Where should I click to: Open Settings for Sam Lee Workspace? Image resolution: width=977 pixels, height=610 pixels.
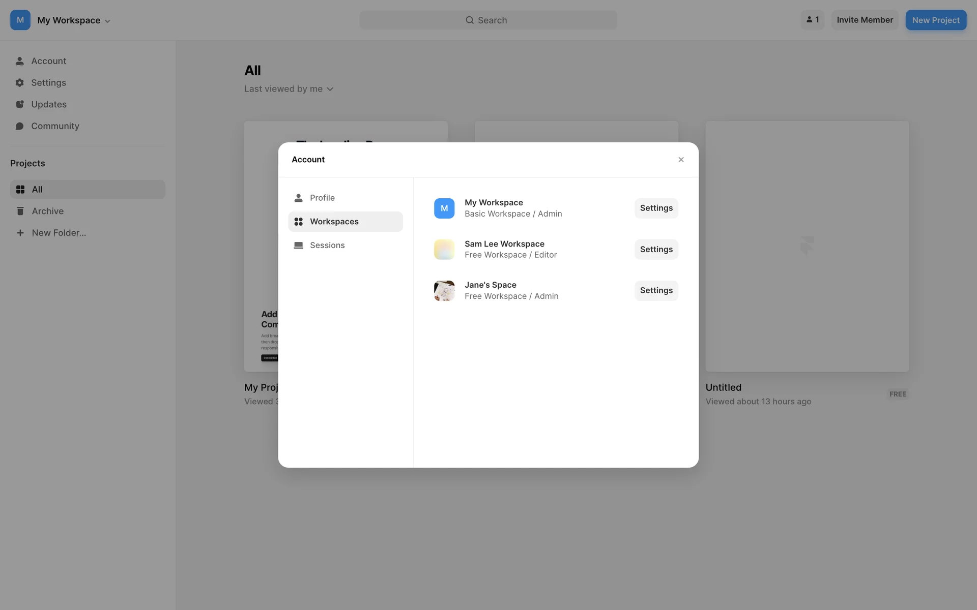[x=656, y=250]
